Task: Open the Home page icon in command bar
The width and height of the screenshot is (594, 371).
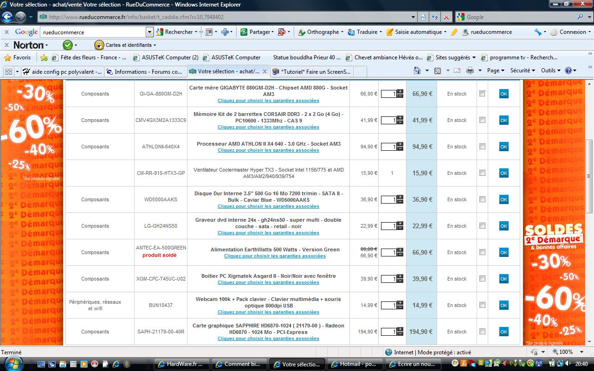Action: 416,70
